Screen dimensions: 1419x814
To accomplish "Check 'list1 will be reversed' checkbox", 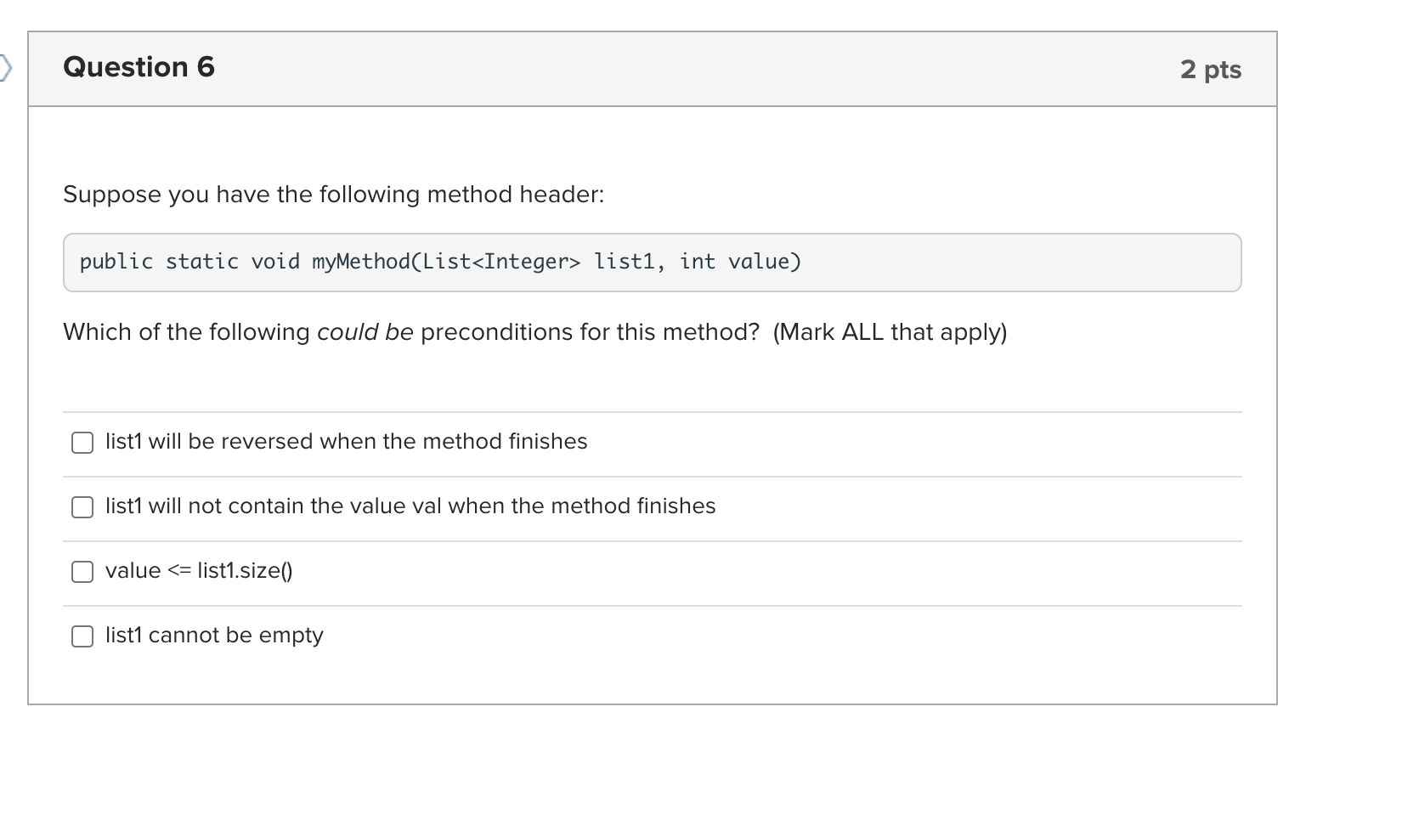I will pos(82,443).
